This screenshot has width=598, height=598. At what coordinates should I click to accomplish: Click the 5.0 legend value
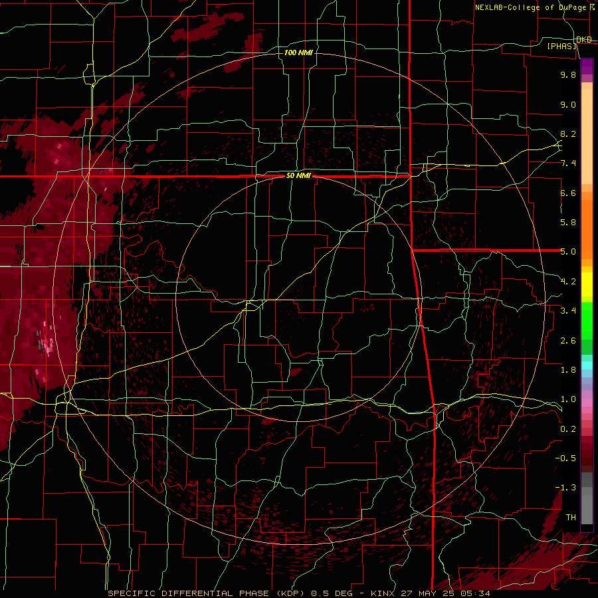568,252
